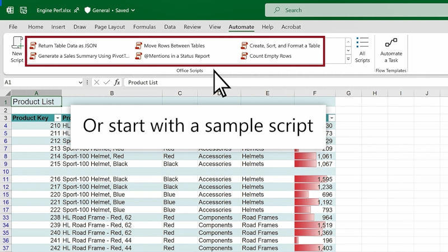
Task: Click the save workbook icon in the title bar
Action: (24, 10)
